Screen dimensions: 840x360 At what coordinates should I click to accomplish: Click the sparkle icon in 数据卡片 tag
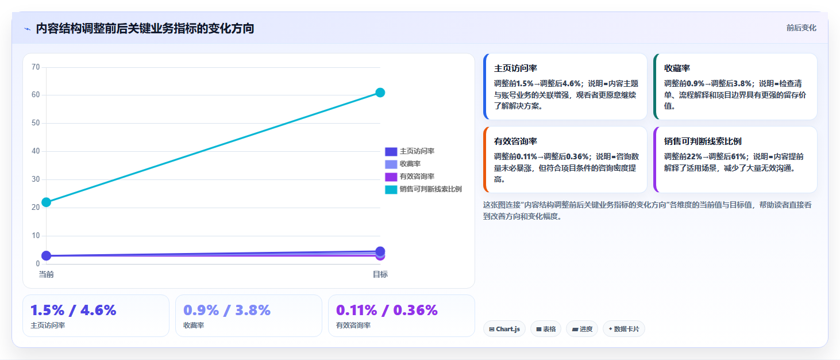[611, 329]
